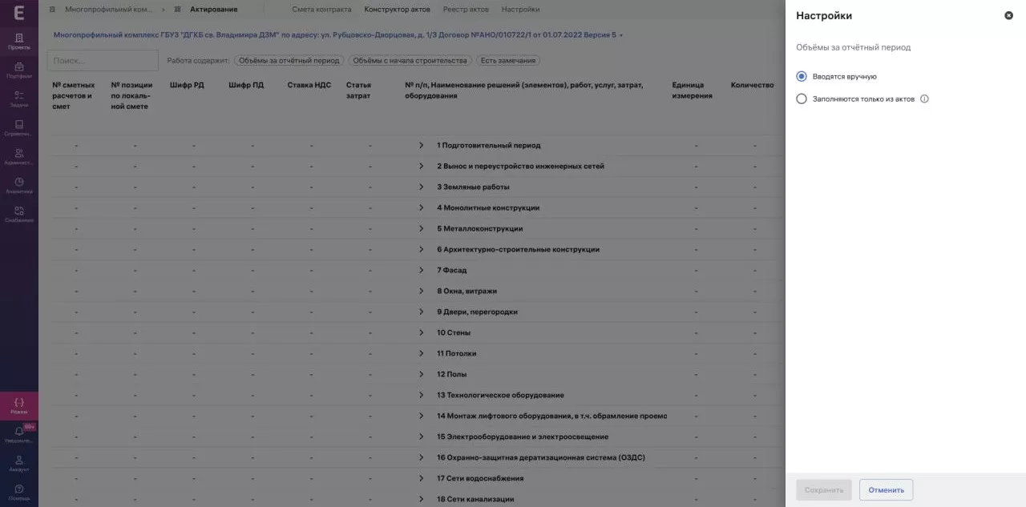
Task: Open the Задачи section icon
Action: (19, 99)
